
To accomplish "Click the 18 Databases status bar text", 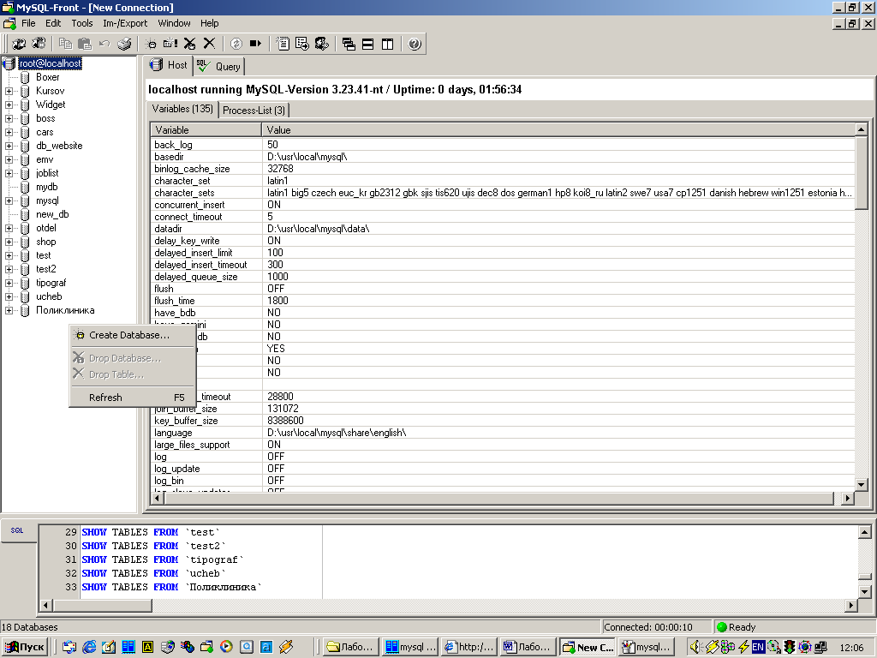I will 30,627.
